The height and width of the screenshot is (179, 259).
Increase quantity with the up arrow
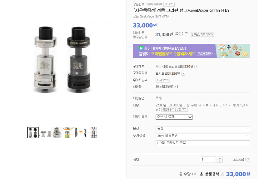pyautogui.click(x=220, y=158)
